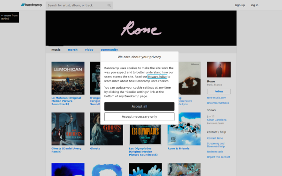The height and width of the screenshot is (176, 282).
Task: Switch to the merch tab
Action: pos(73,50)
